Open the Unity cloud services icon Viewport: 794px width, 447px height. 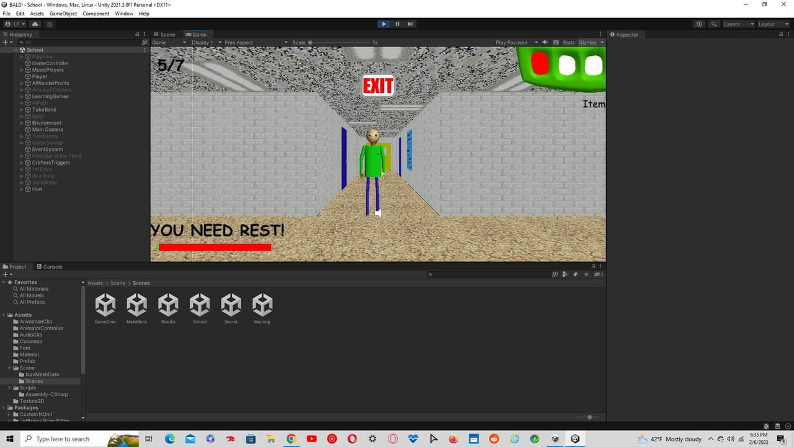pos(35,24)
